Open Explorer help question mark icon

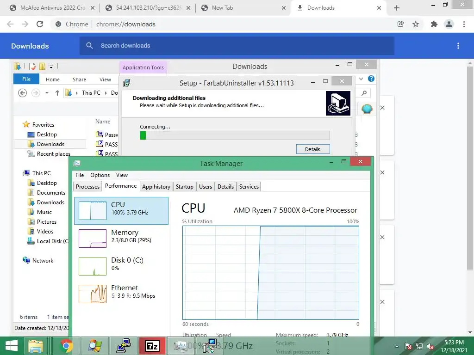(x=371, y=79)
